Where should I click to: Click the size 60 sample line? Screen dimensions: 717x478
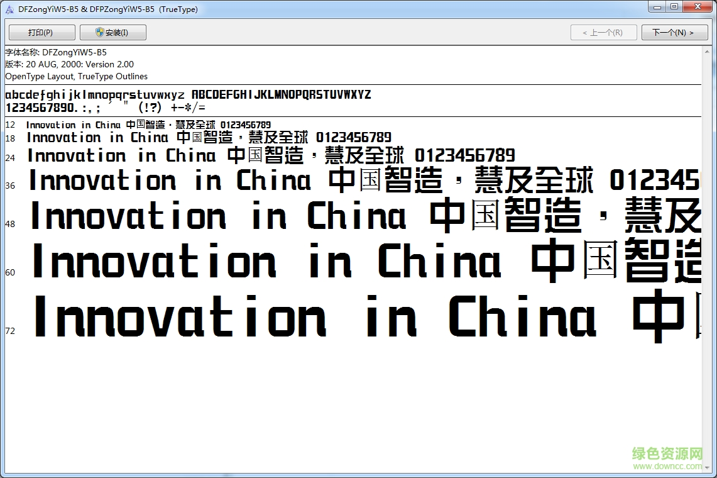[366, 260]
